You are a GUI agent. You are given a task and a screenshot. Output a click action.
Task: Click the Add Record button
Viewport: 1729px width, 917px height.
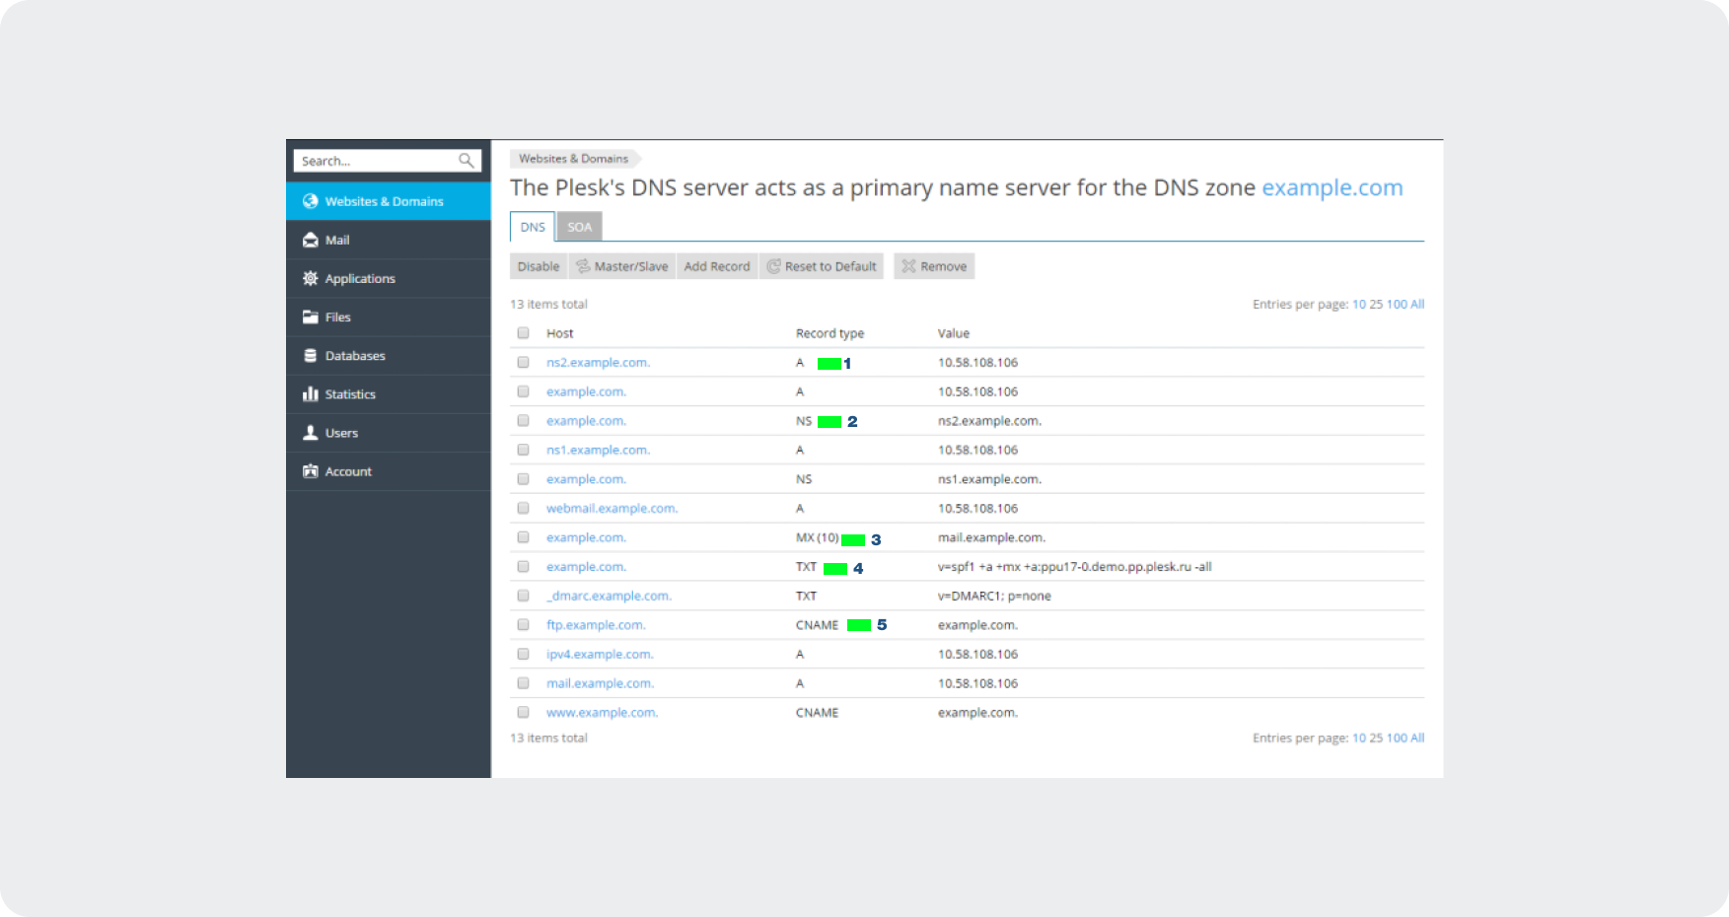tap(717, 266)
